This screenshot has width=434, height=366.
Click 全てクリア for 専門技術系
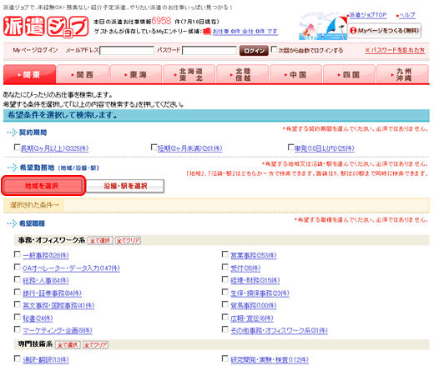(95, 345)
